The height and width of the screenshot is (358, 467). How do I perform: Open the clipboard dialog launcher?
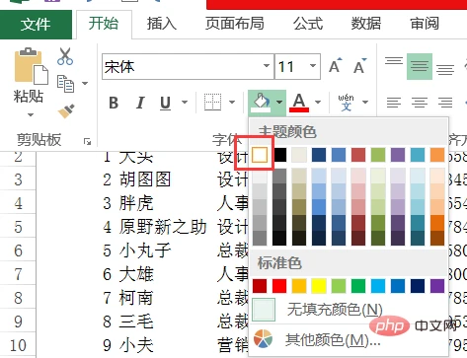[x=87, y=142]
